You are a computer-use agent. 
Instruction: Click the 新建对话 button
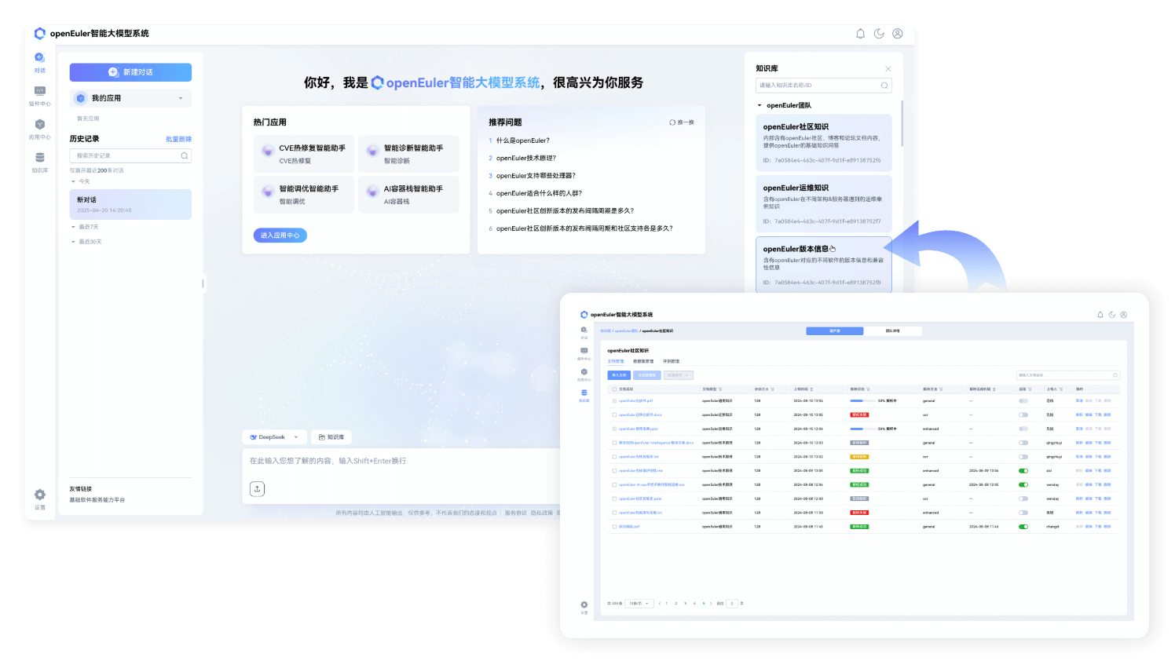point(130,72)
